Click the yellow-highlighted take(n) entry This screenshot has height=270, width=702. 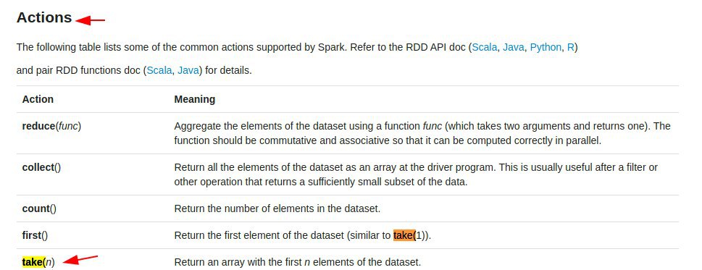click(x=38, y=263)
